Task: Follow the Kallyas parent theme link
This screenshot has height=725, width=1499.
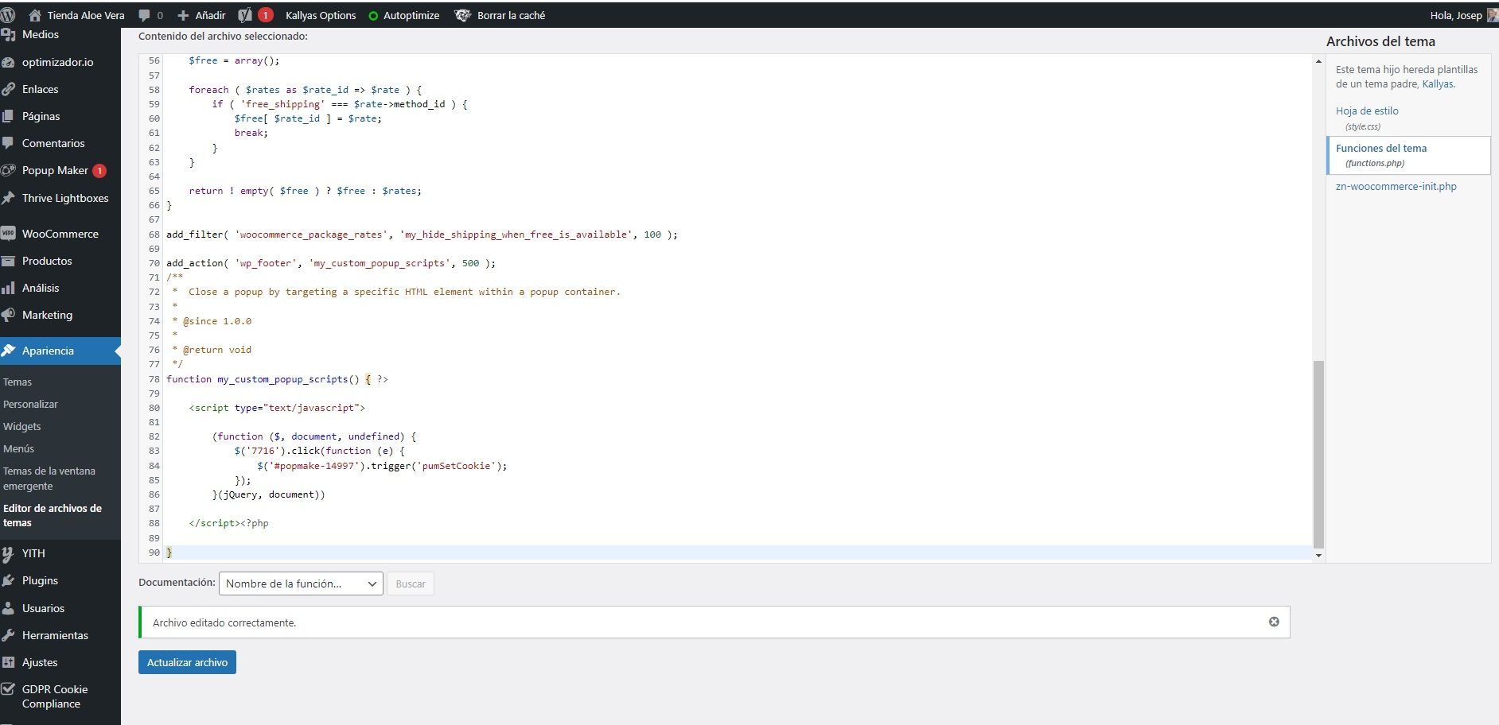Action: 1437,83
